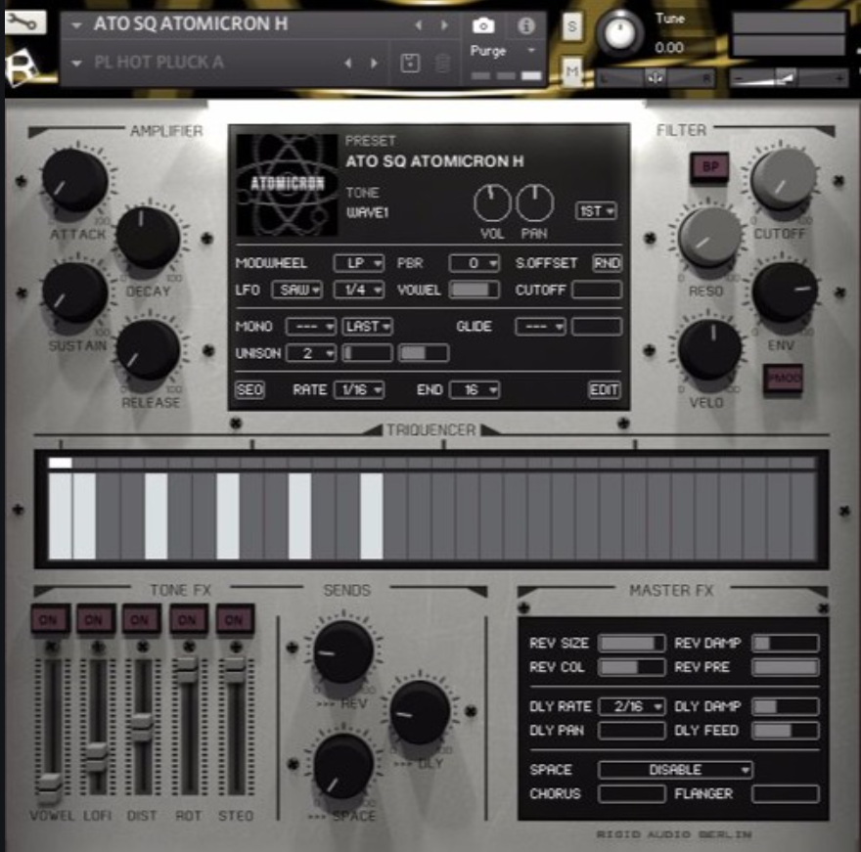This screenshot has width=861, height=852.
Task: Open the wrench settings icon
Action: (24, 22)
